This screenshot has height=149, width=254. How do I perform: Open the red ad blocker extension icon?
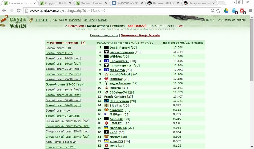click(x=242, y=11)
